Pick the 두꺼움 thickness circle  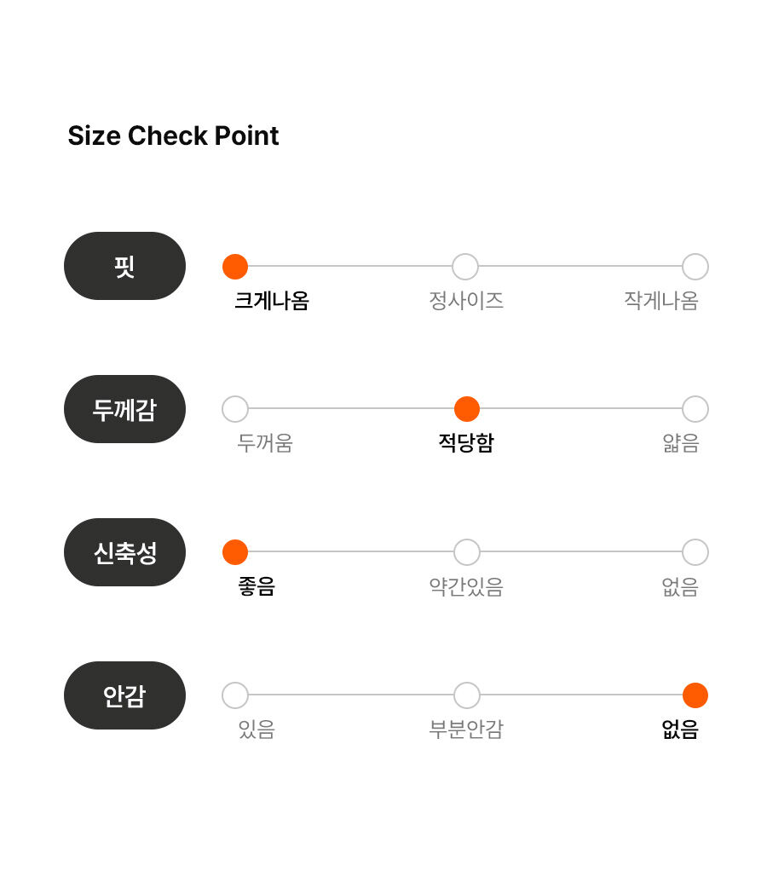tap(235, 409)
